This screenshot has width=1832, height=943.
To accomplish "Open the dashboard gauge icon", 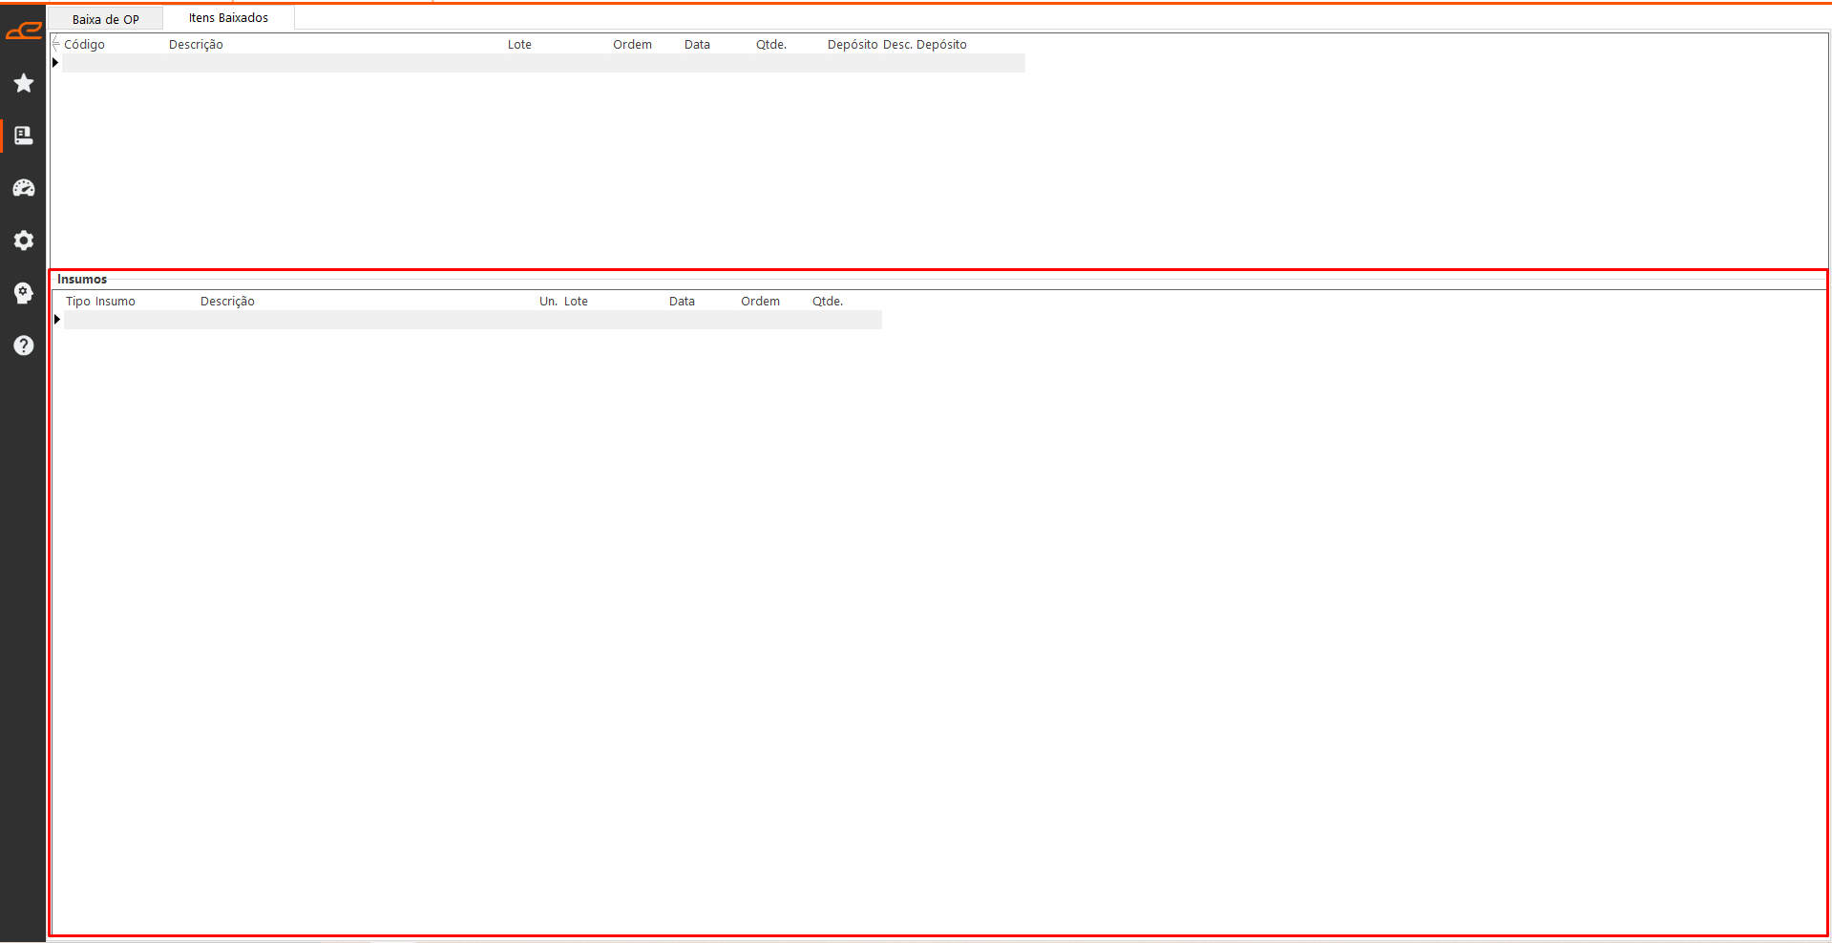I will pyautogui.click(x=24, y=188).
